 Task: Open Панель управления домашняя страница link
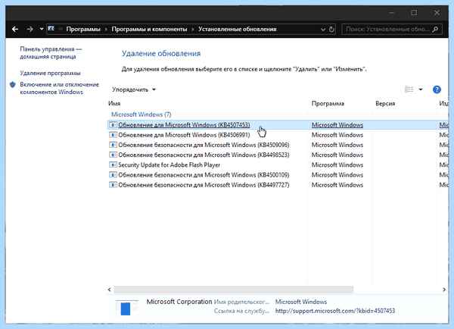pos(51,53)
